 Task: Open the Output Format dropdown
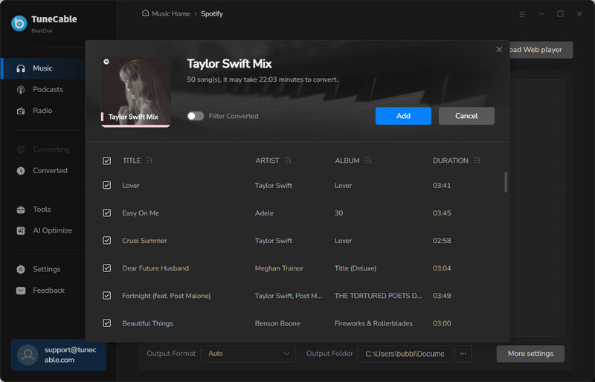[x=248, y=354]
